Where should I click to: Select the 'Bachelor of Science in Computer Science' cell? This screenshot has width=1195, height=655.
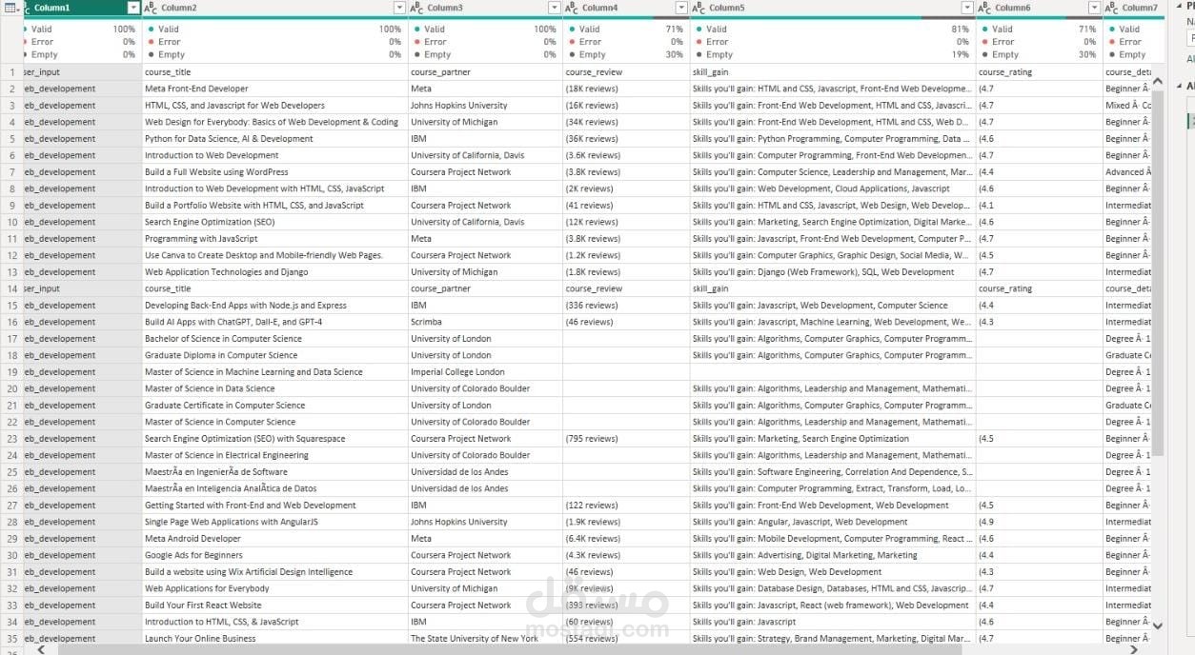pyautogui.click(x=275, y=339)
